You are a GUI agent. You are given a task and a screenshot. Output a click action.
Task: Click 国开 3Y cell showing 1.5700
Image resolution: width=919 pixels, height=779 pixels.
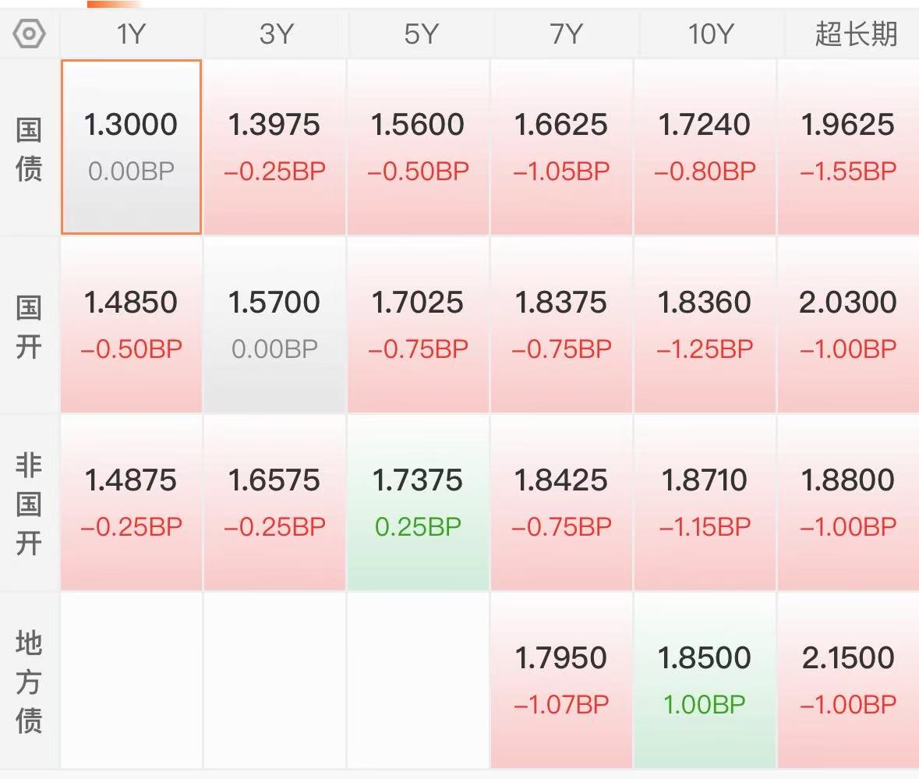click(274, 324)
